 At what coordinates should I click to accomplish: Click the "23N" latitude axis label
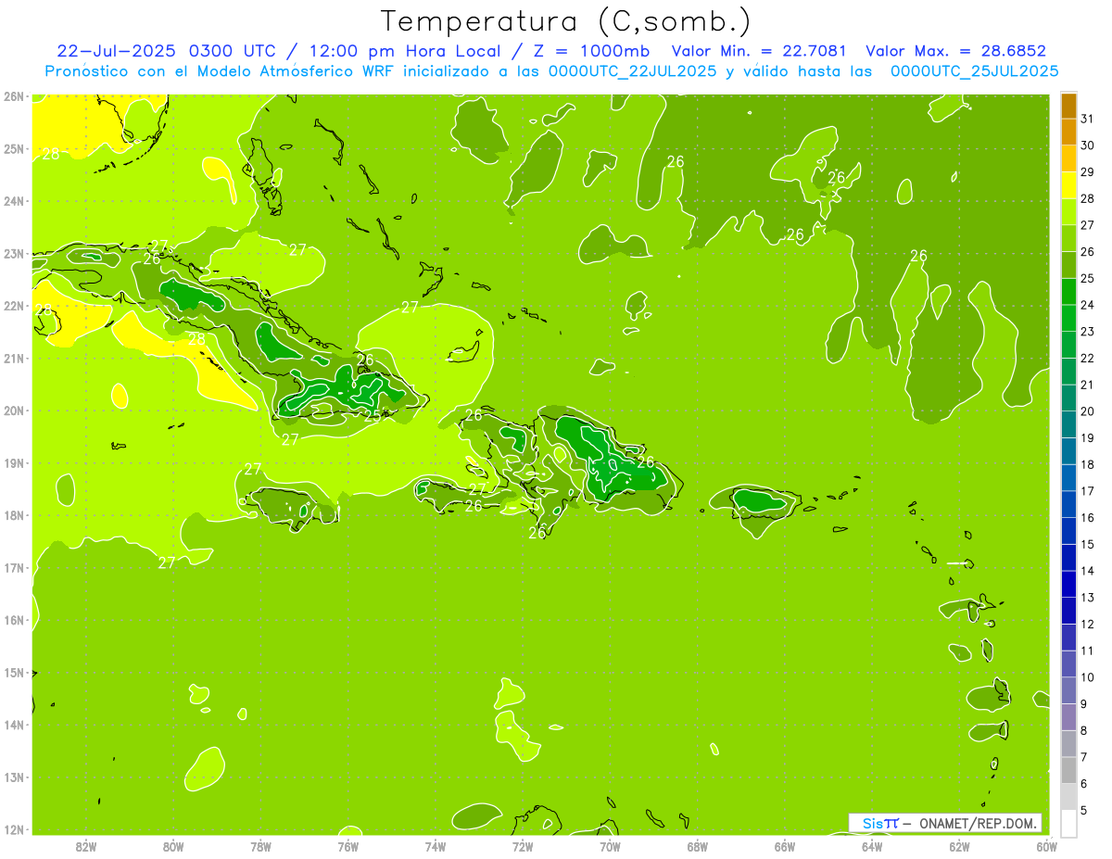(x=13, y=254)
